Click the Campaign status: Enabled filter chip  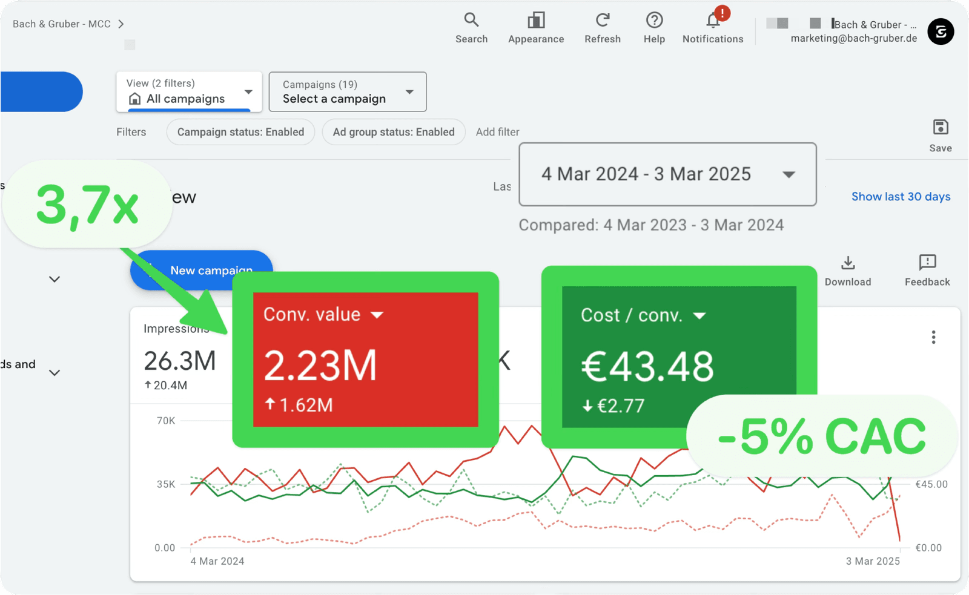(x=240, y=132)
